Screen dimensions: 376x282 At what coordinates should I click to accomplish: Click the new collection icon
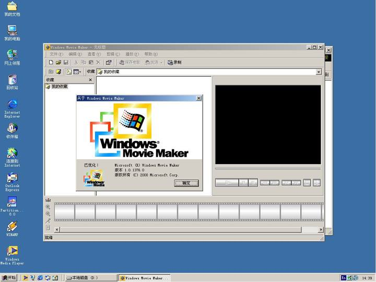coord(58,72)
